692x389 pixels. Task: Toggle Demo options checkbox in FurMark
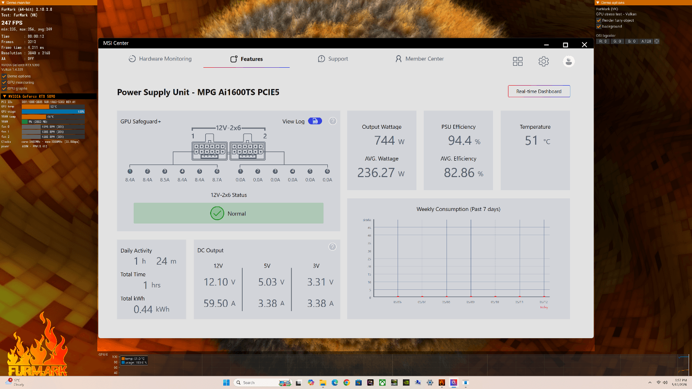(x=4, y=76)
